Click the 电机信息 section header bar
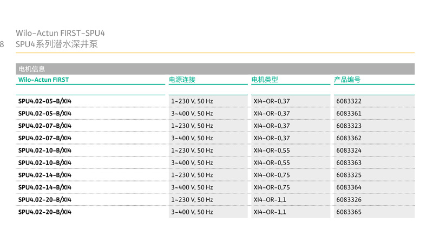Viewport: 433px width, 235px height. coord(215,69)
